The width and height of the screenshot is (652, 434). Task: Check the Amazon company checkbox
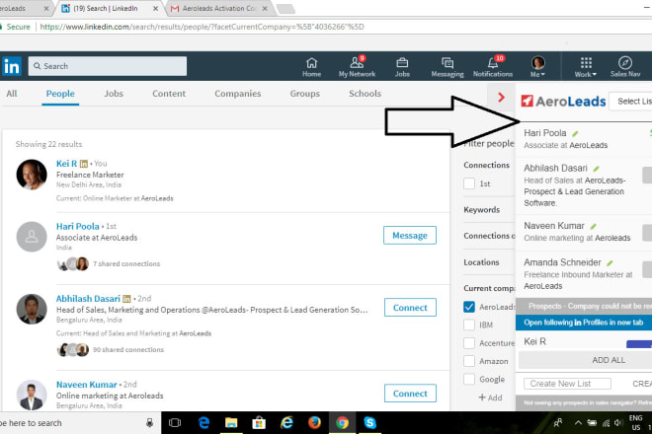coord(469,361)
